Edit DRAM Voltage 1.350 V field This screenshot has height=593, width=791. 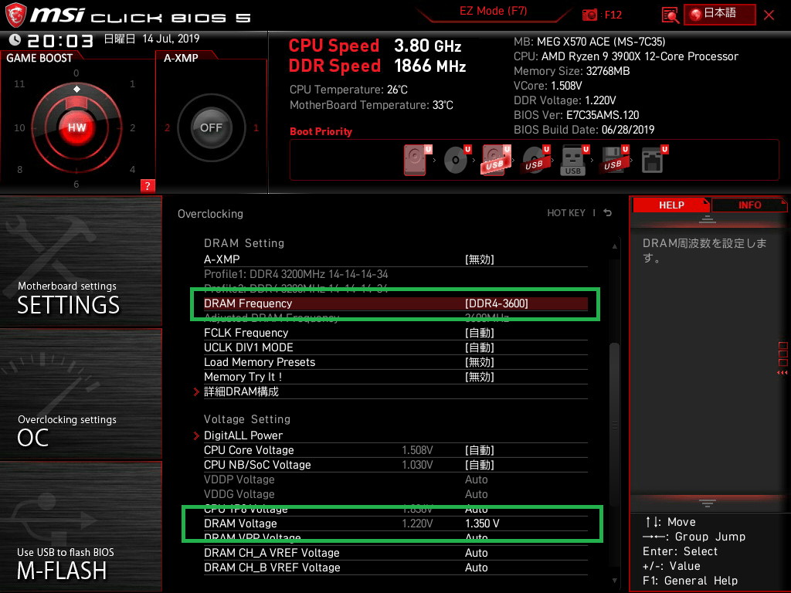(482, 524)
